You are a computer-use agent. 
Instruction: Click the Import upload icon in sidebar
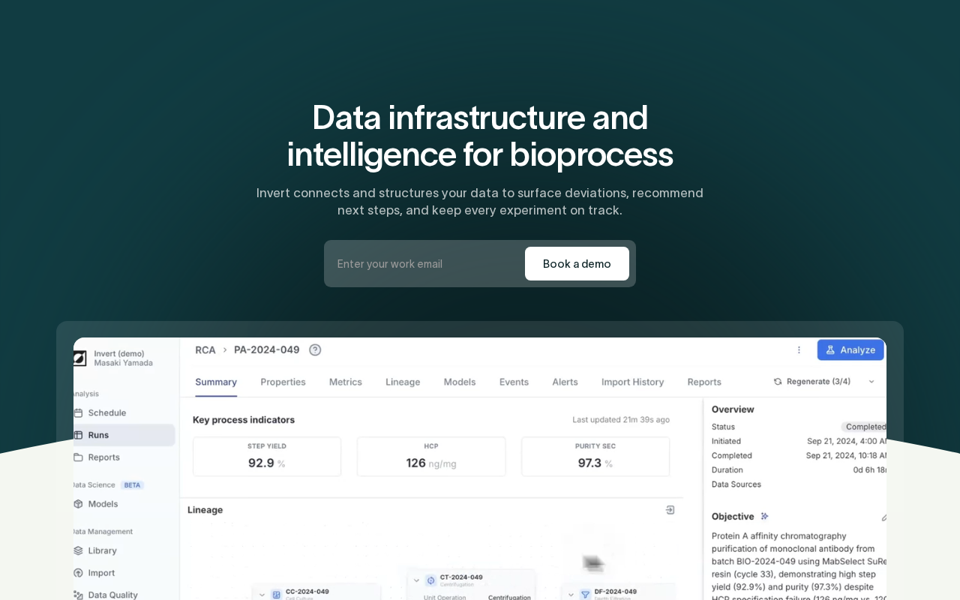tap(78, 573)
